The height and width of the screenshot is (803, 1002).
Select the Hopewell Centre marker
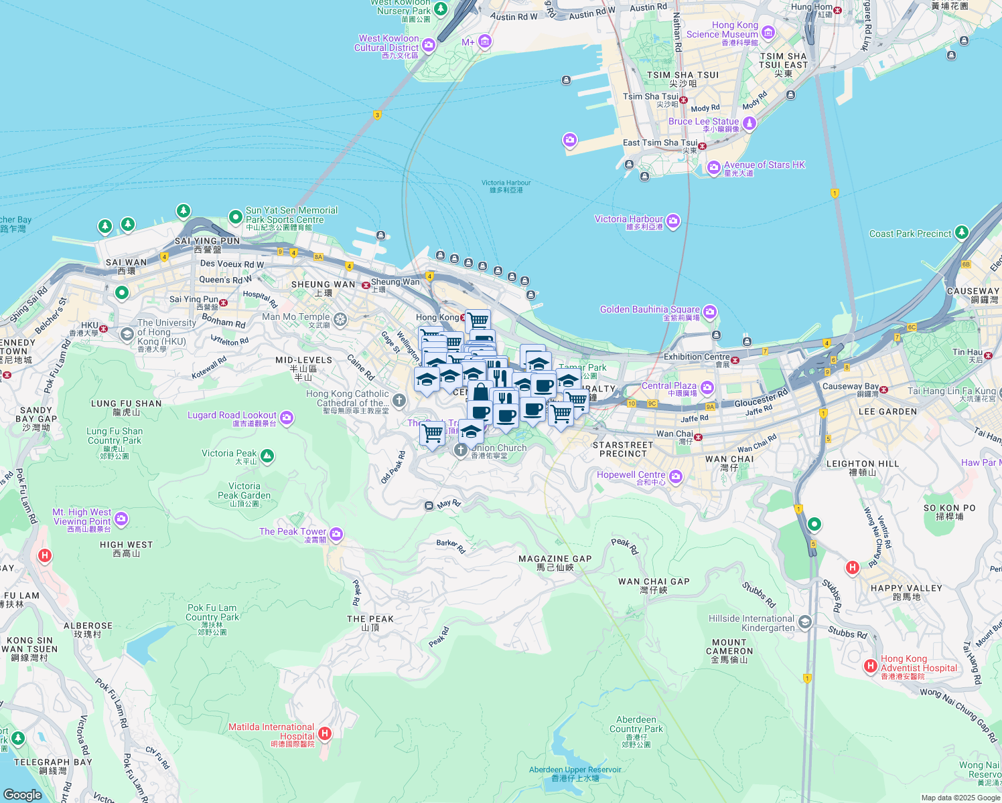coord(675,476)
